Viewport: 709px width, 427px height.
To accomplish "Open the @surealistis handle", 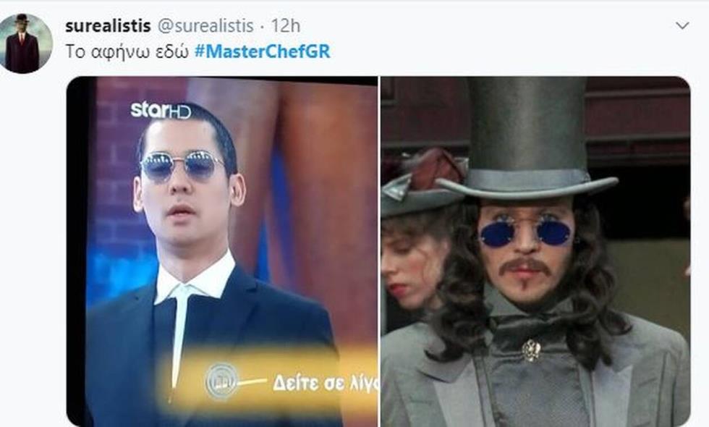I will click(x=205, y=26).
